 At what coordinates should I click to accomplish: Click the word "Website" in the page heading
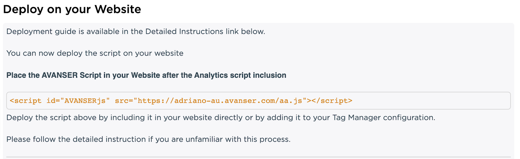click(118, 9)
